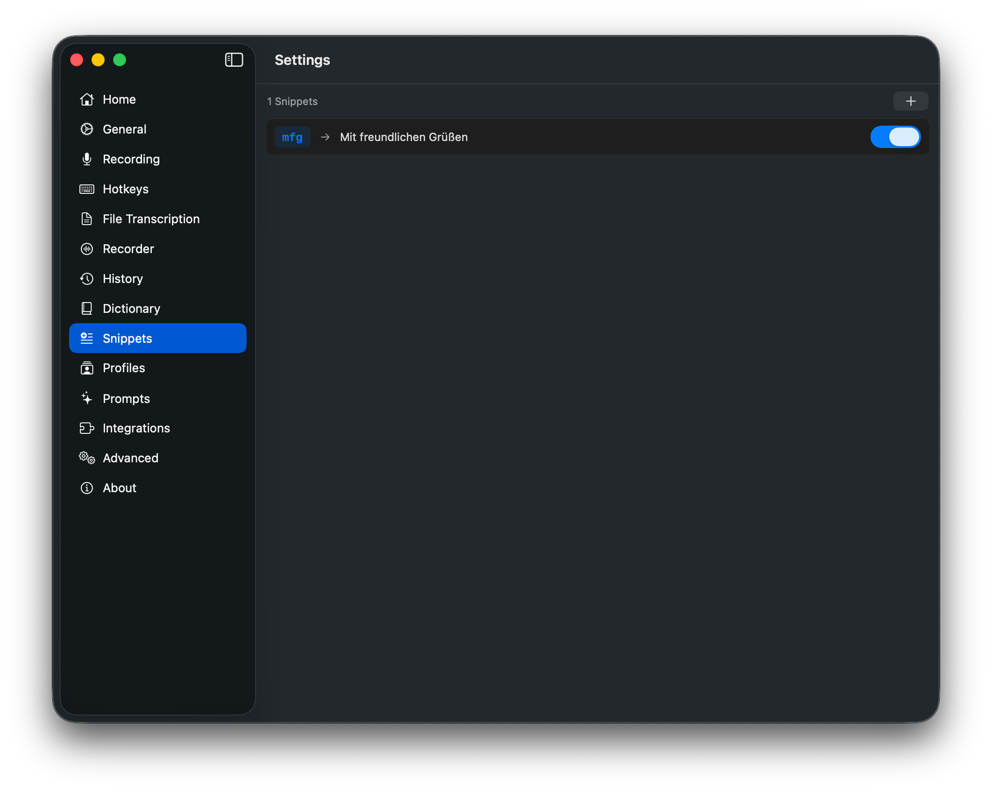Toggle the sidebar visibility icon
Viewport: 992px width, 792px height.
(234, 60)
